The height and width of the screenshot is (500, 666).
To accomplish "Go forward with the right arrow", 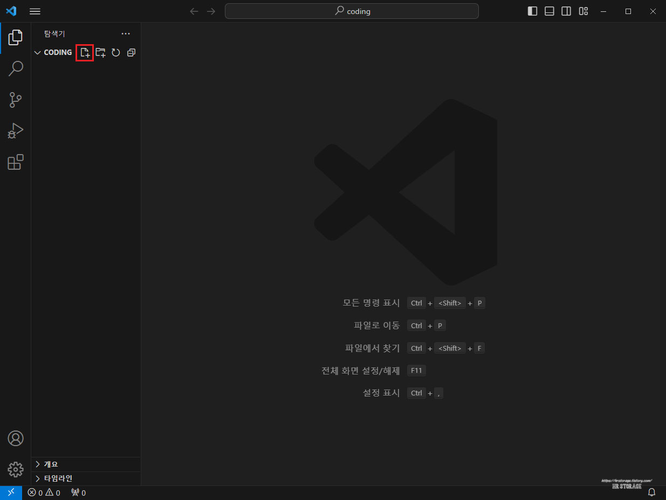I will coord(211,11).
